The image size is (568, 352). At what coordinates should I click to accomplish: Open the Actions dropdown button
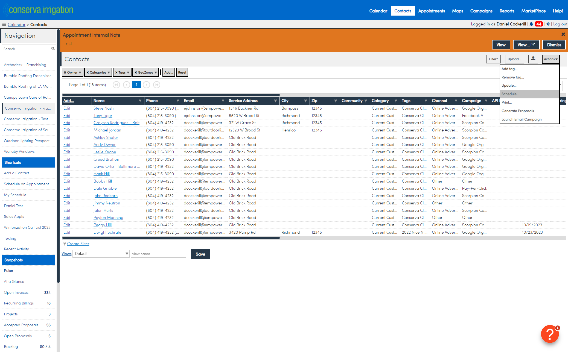tap(550, 59)
